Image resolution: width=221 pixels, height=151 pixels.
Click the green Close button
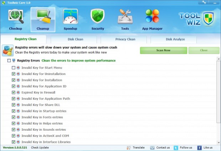[x=204, y=50]
